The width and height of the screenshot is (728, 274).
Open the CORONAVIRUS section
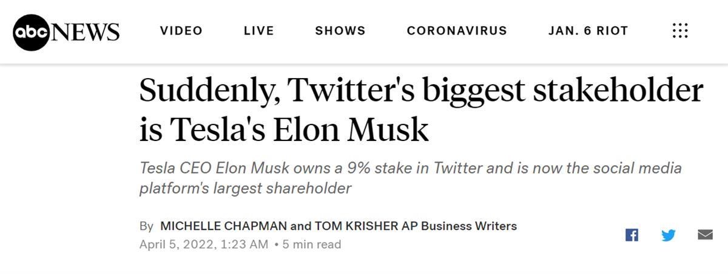point(457,31)
